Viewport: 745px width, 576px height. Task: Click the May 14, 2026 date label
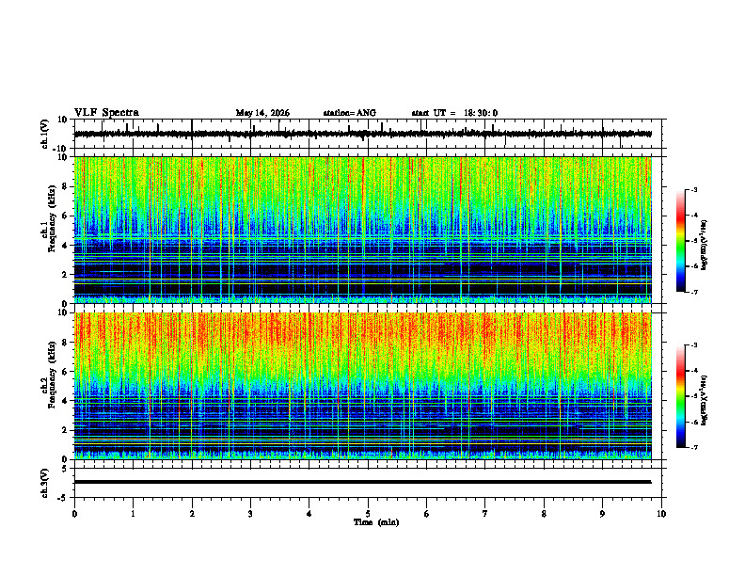click(262, 113)
